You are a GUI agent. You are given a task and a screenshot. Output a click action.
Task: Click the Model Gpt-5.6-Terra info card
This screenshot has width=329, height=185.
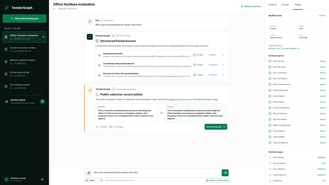click(282, 36)
